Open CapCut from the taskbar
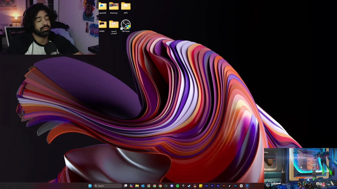Viewport: 337px width, 189px height. click(241, 186)
